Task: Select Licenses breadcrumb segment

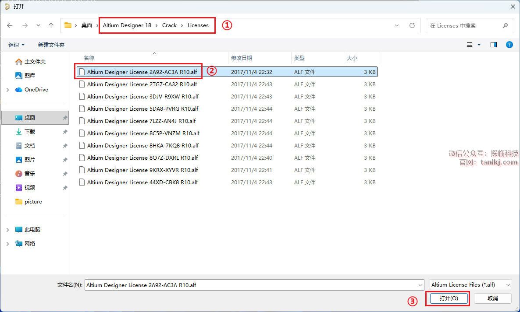Action: pyautogui.click(x=198, y=25)
